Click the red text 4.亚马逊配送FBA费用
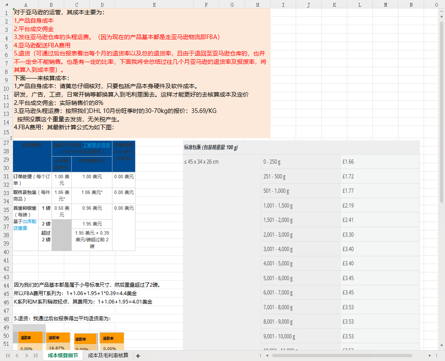 pyautogui.click(x=42, y=45)
